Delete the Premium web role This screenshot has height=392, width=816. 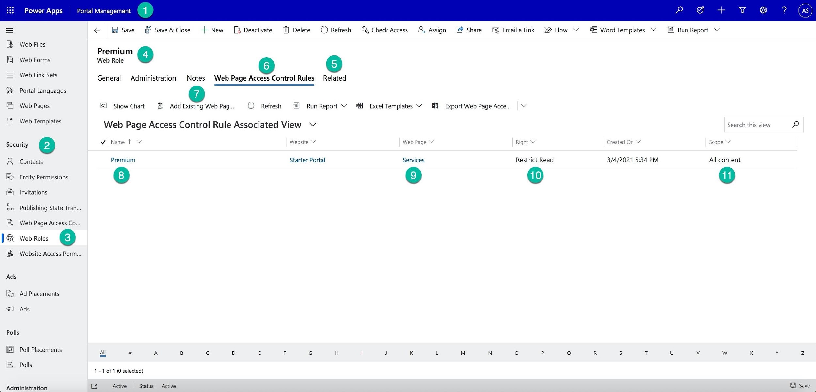(x=297, y=30)
